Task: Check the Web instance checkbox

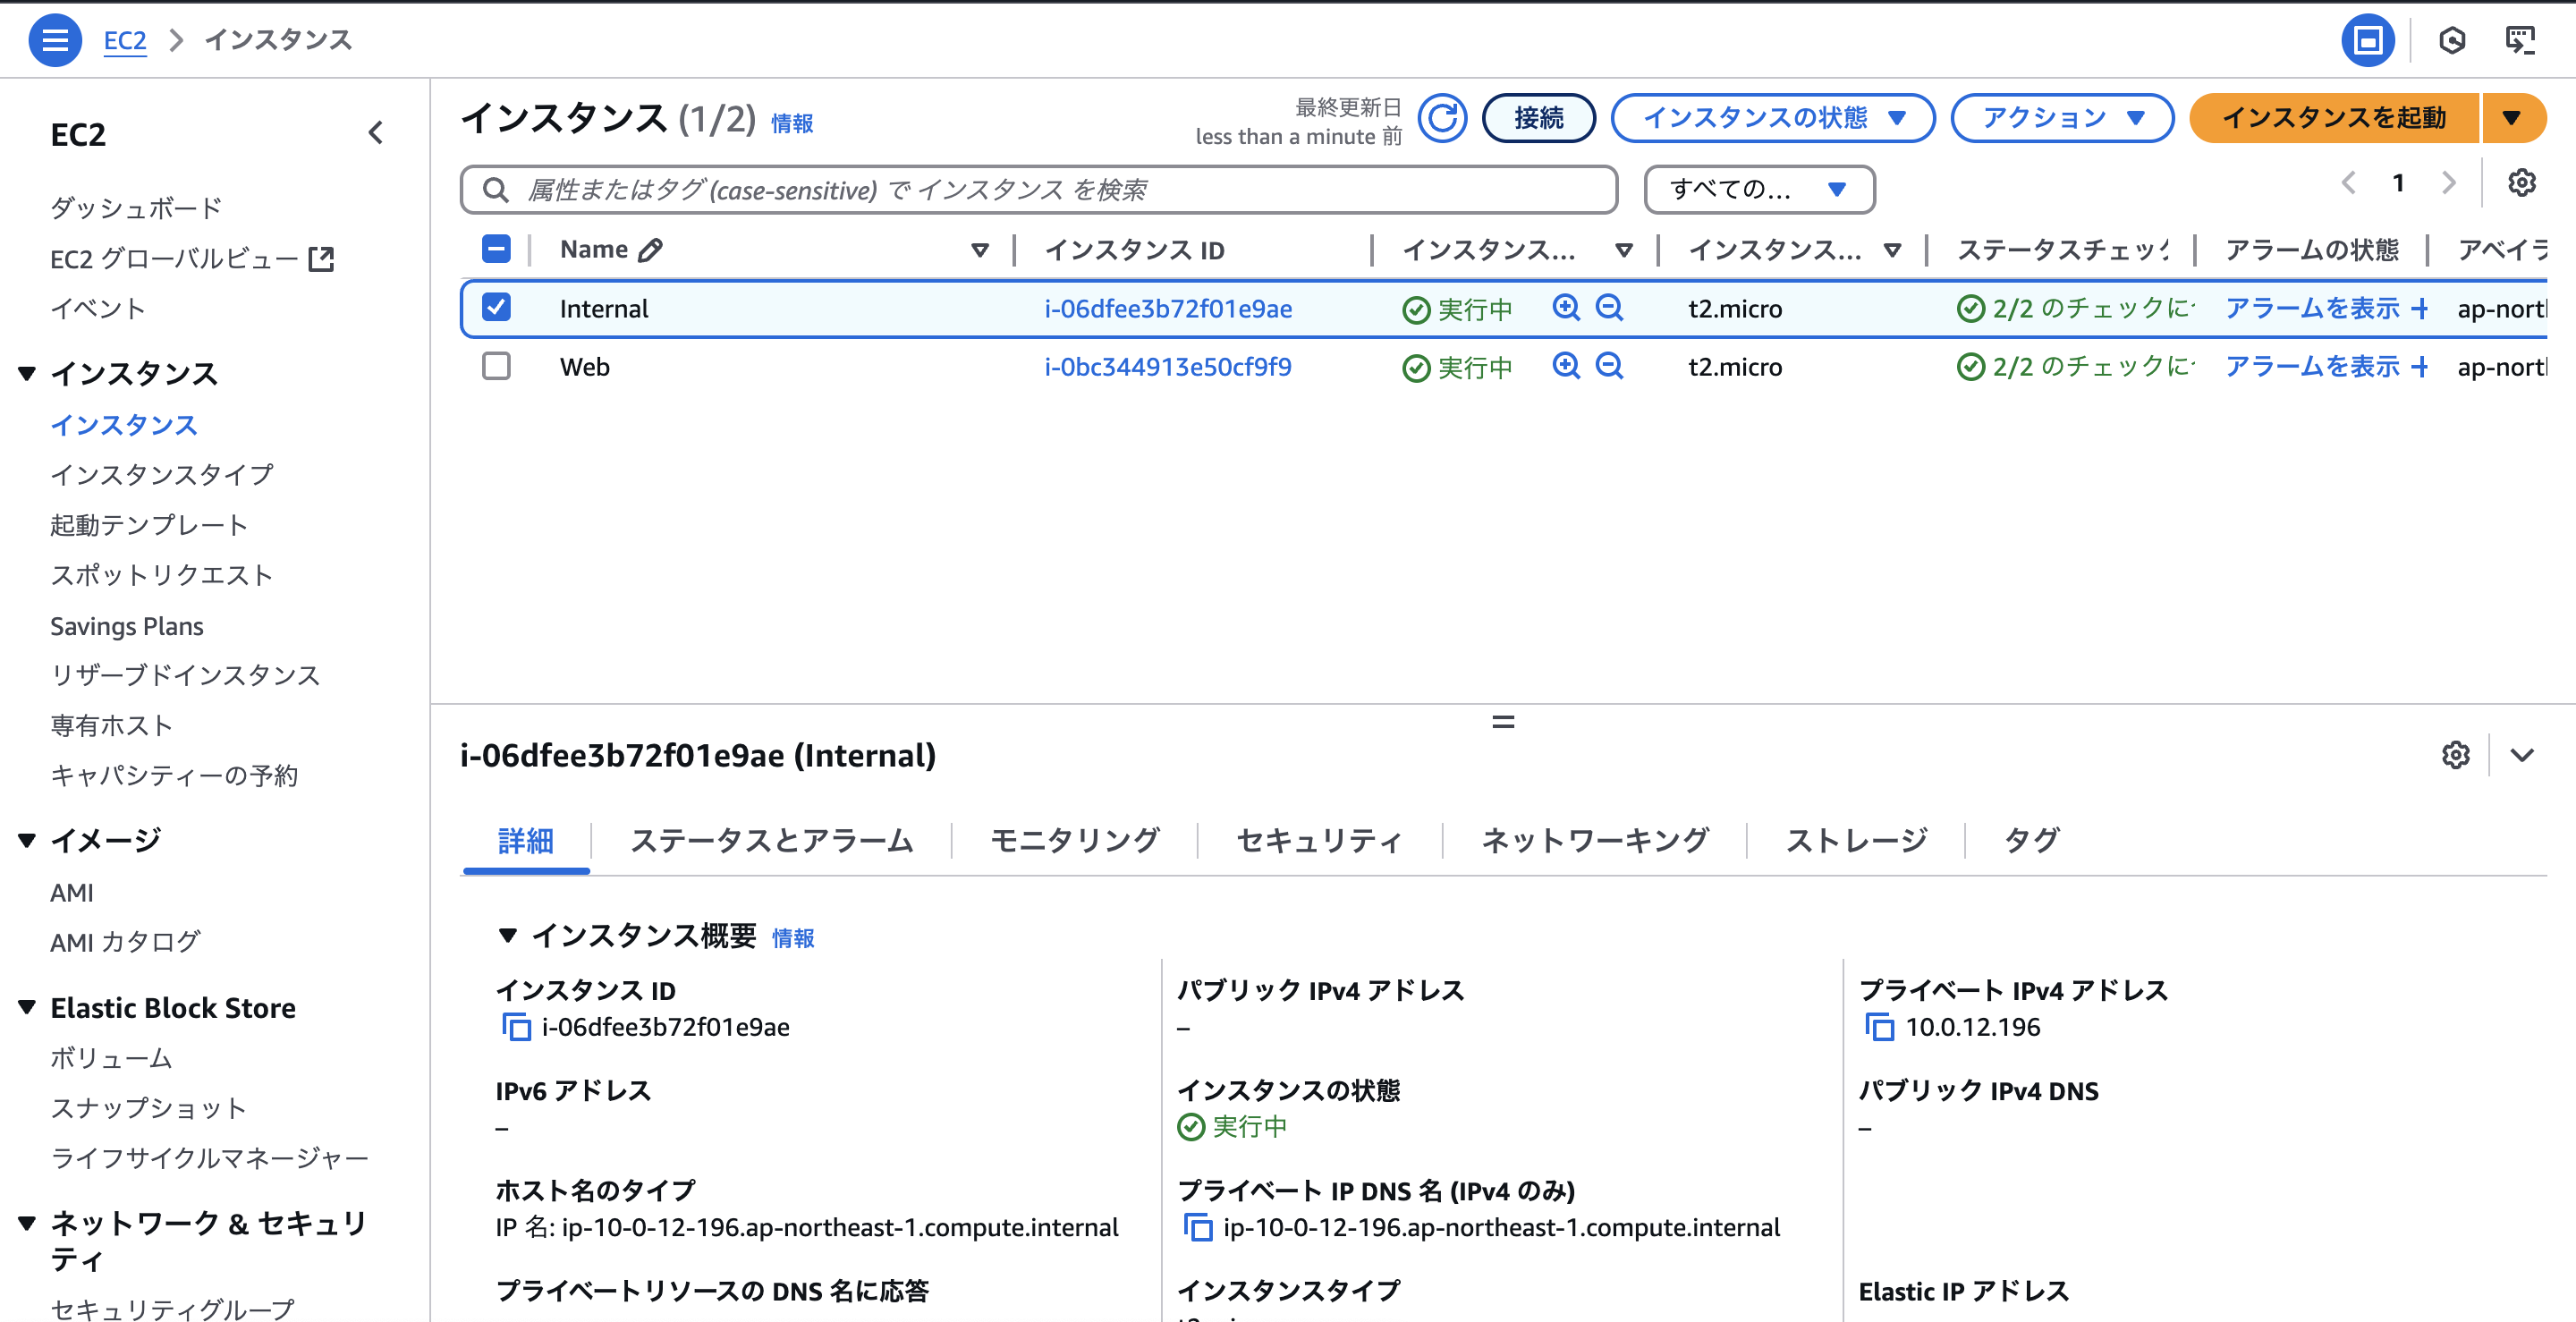Action: (x=496, y=366)
